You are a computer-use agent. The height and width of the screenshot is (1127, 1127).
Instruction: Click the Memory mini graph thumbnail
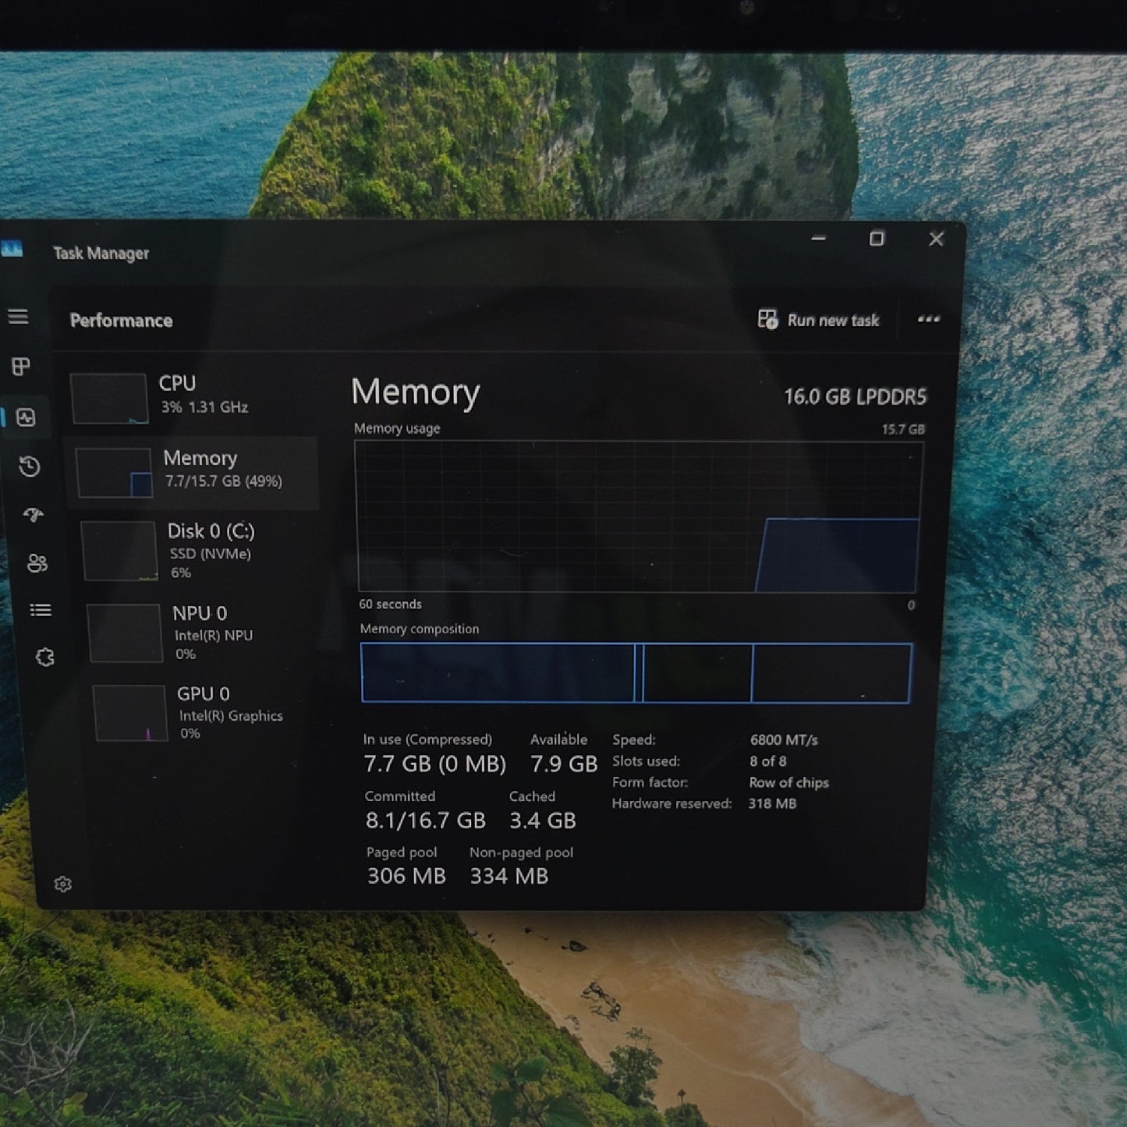click(x=114, y=473)
